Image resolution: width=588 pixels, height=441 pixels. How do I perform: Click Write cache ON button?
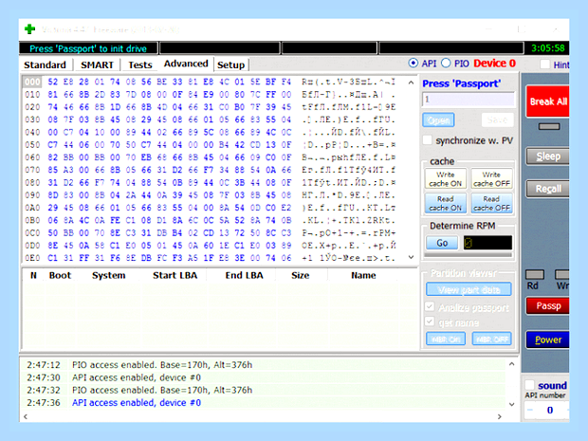[446, 179]
